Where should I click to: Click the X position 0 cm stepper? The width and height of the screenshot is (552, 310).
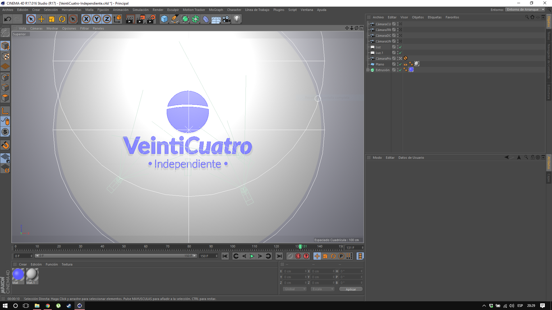[306, 271]
